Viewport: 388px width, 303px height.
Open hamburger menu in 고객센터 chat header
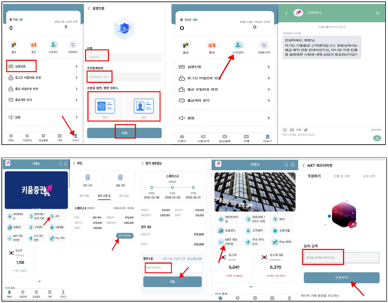click(378, 13)
